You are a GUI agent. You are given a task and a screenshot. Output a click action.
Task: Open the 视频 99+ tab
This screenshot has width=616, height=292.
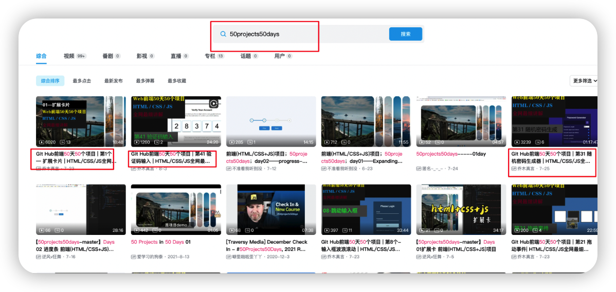[x=75, y=56]
